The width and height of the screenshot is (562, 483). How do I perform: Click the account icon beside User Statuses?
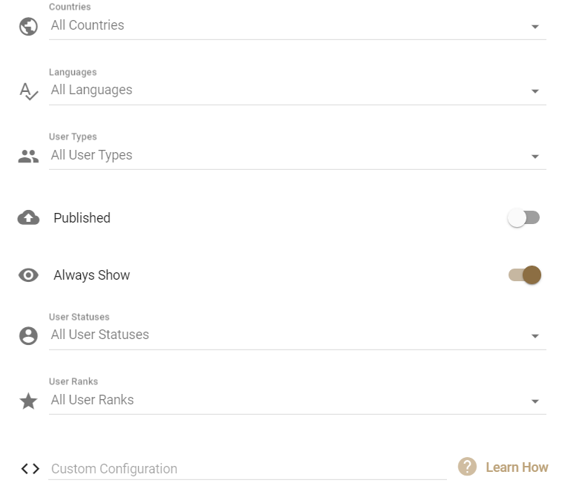(x=28, y=336)
